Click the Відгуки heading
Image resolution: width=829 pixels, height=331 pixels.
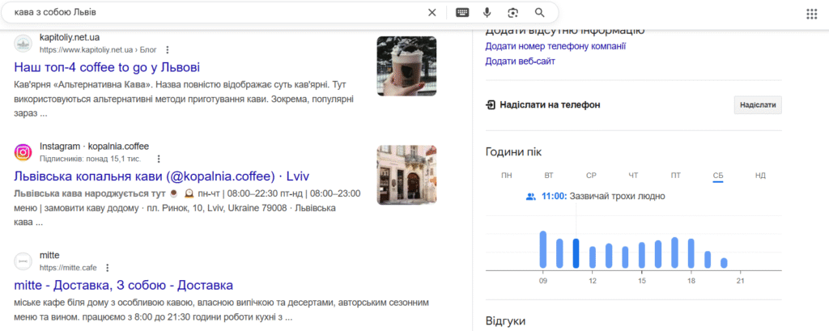(505, 321)
